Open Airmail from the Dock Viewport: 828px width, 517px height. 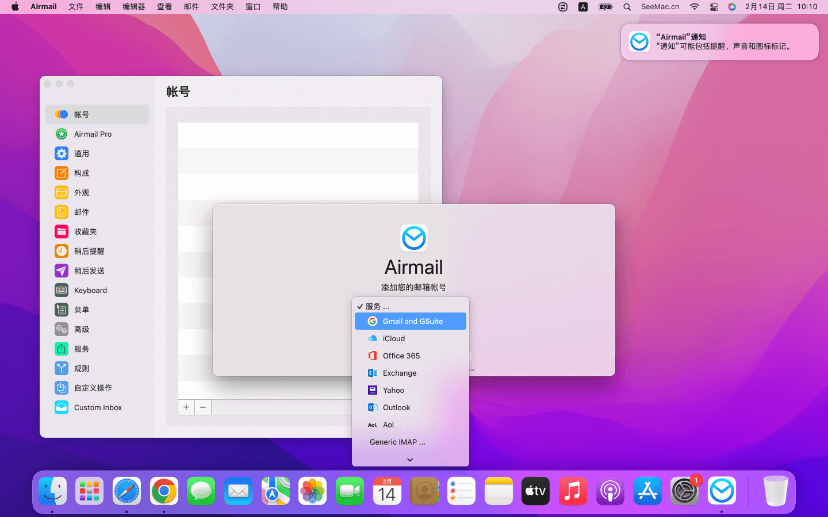pyautogui.click(x=721, y=491)
